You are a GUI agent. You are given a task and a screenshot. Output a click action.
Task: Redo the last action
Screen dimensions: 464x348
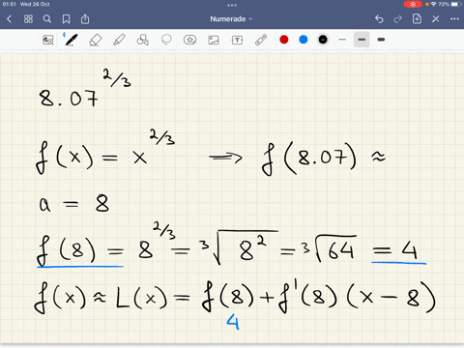(x=398, y=19)
